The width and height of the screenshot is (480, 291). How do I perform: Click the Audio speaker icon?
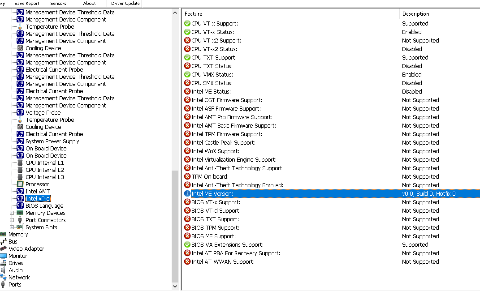pos(4,270)
